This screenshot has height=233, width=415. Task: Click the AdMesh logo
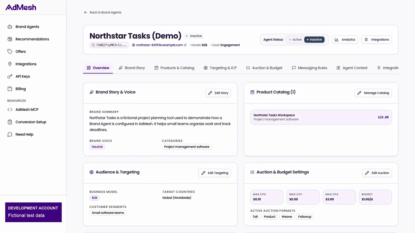(21, 7)
